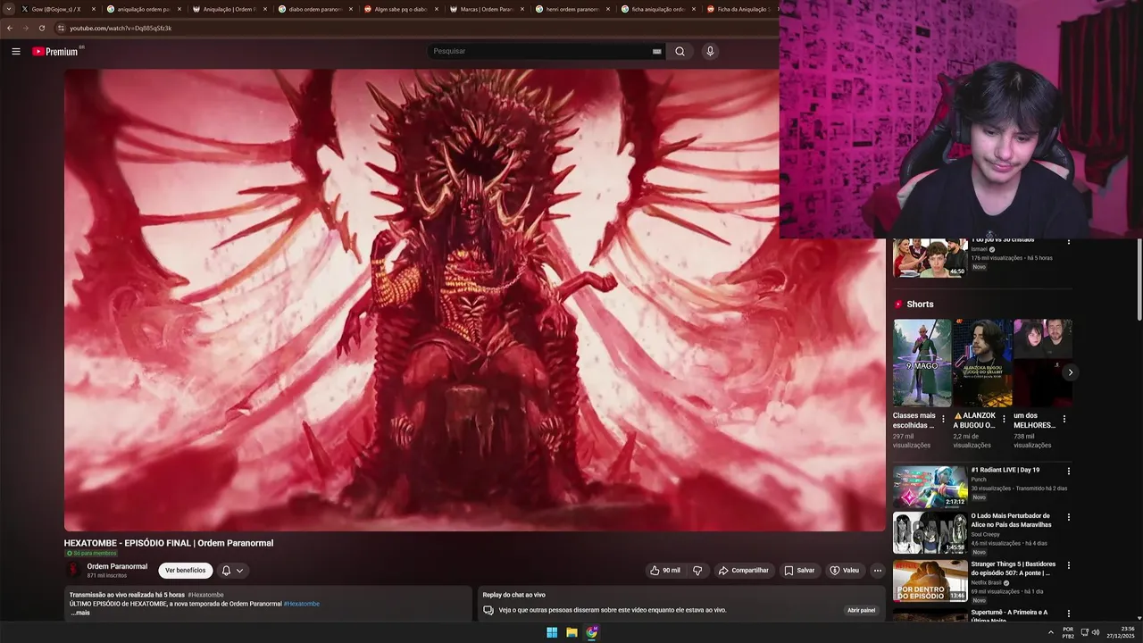Screen dimensions: 1143x643
Task: Open options menu for 'Classes mais escolhidas' short
Action: (943, 419)
